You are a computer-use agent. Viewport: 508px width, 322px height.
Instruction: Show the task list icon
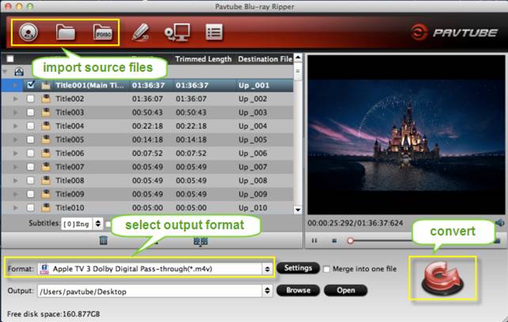(x=214, y=32)
